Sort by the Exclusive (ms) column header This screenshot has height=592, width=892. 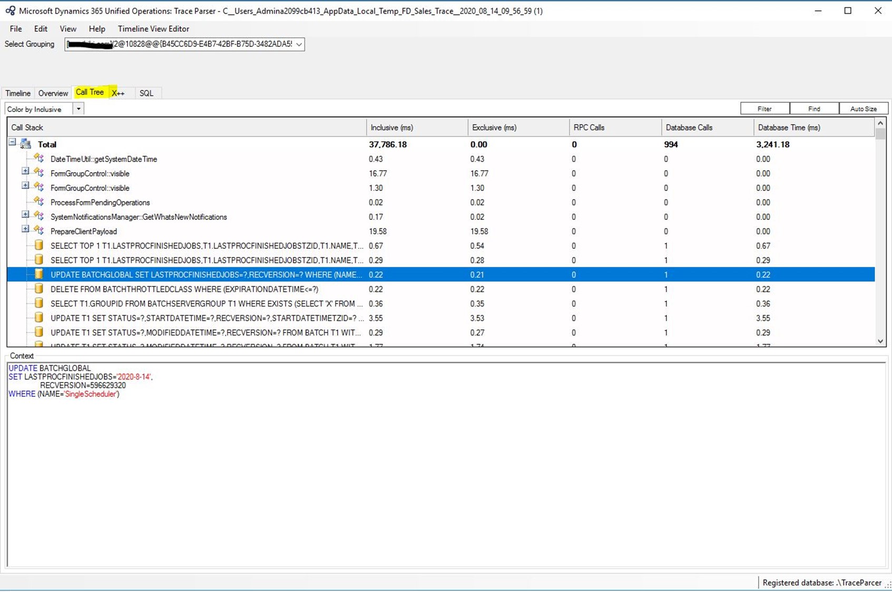[x=518, y=127]
